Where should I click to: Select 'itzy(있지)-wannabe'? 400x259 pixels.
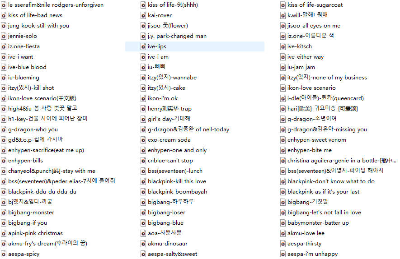[x=172, y=78]
